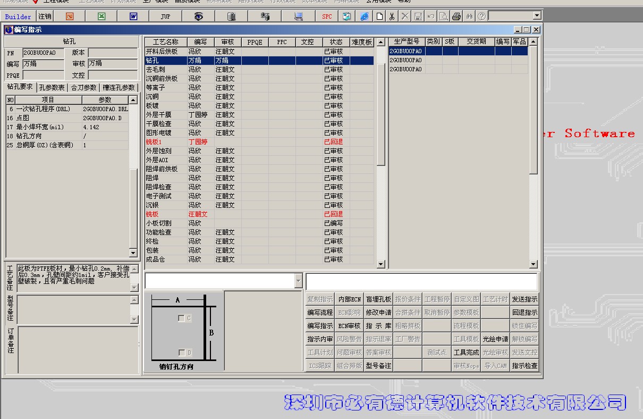Open the toolbar combo box dropdown arrow
This screenshot has height=419, width=643.
pos(537,16)
